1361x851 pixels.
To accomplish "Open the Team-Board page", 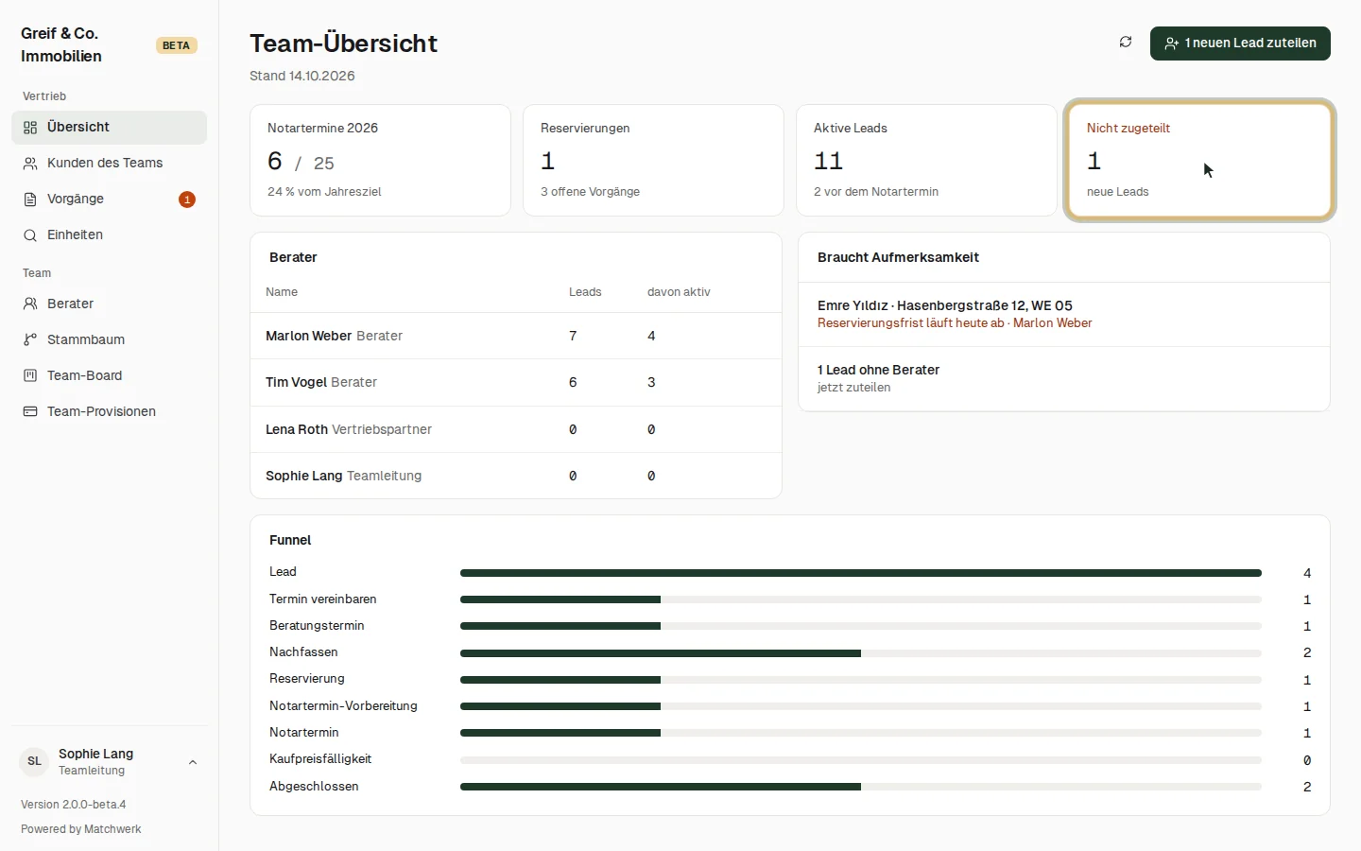I will point(109,376).
